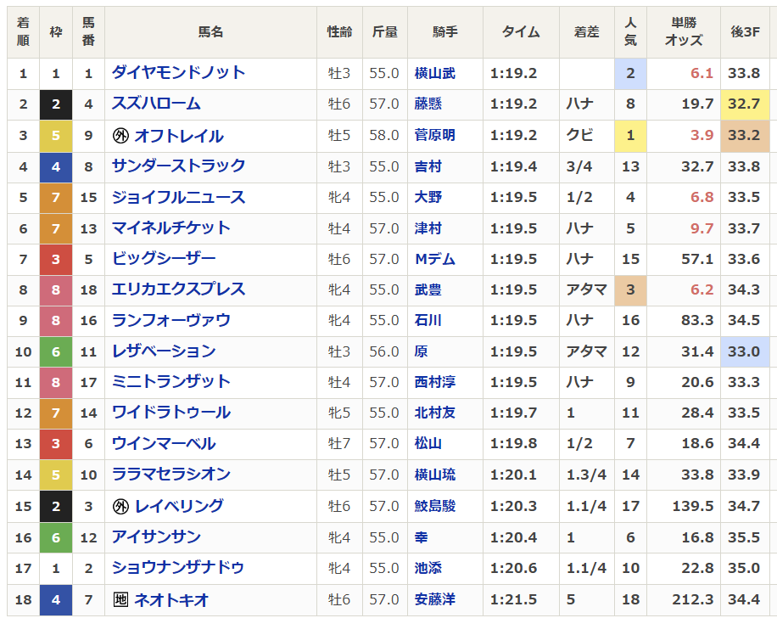777x618 pixels.
Task: Click the 後3F column header
Action: (745, 31)
